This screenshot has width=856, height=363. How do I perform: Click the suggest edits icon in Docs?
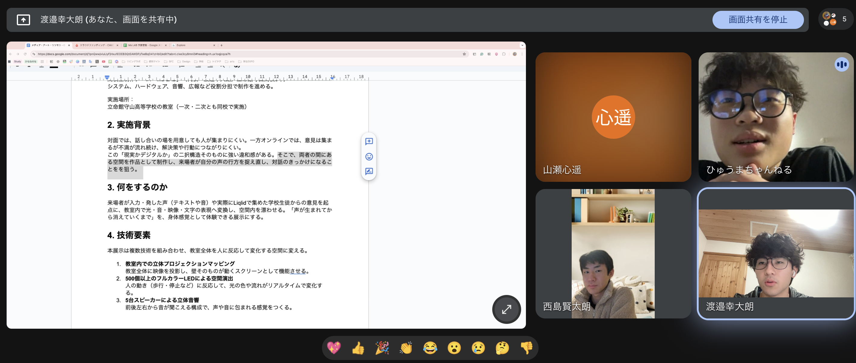pos(369,172)
